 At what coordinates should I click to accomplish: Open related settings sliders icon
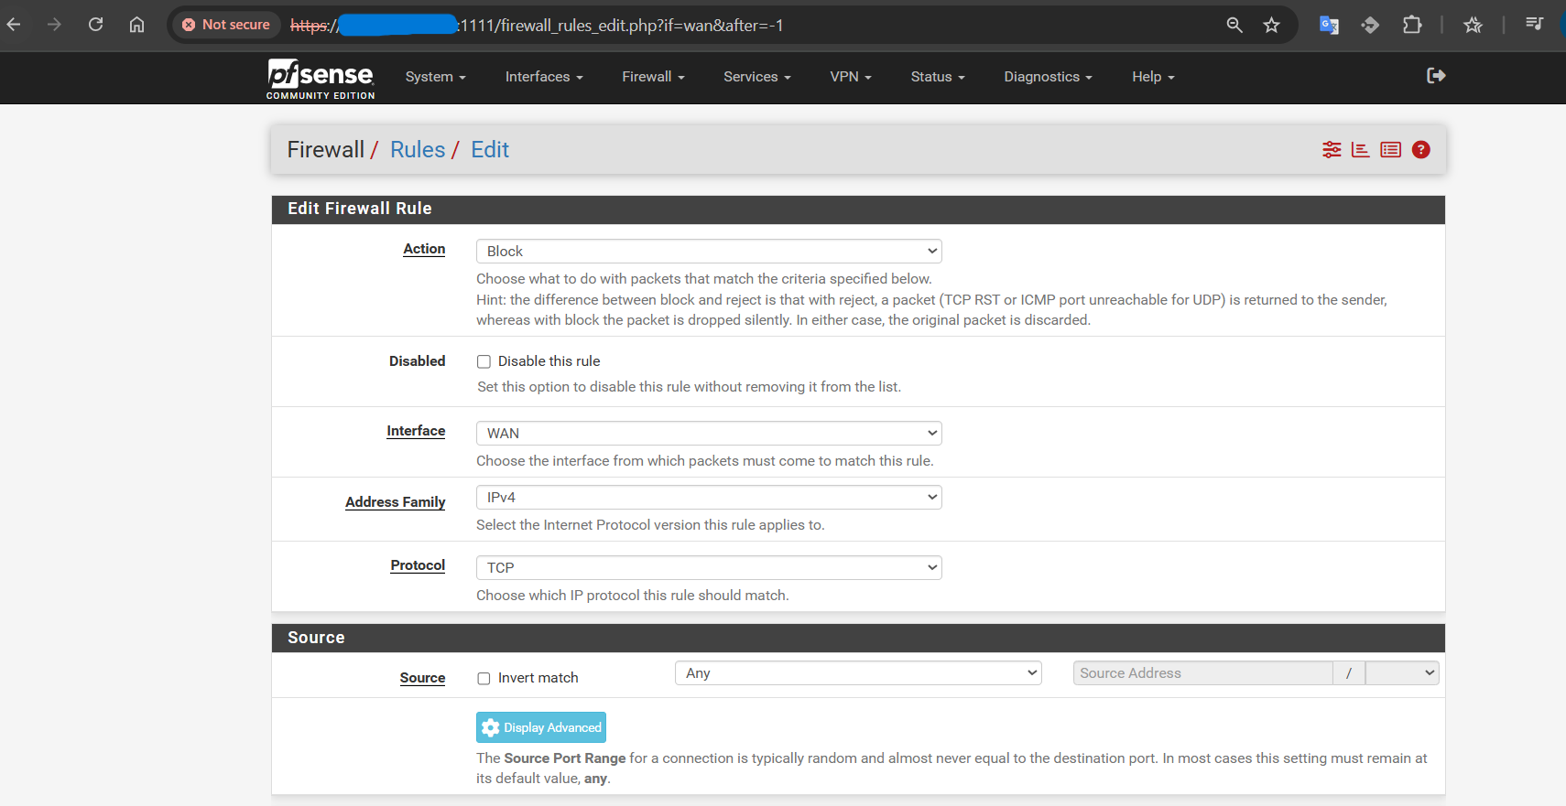click(x=1332, y=150)
